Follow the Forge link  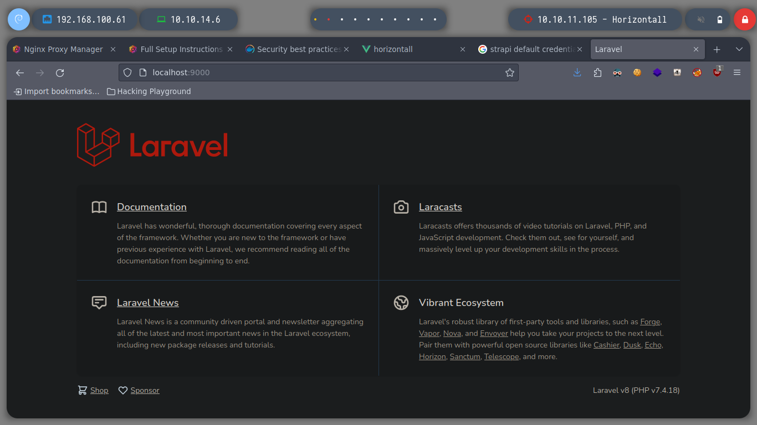pyautogui.click(x=650, y=322)
